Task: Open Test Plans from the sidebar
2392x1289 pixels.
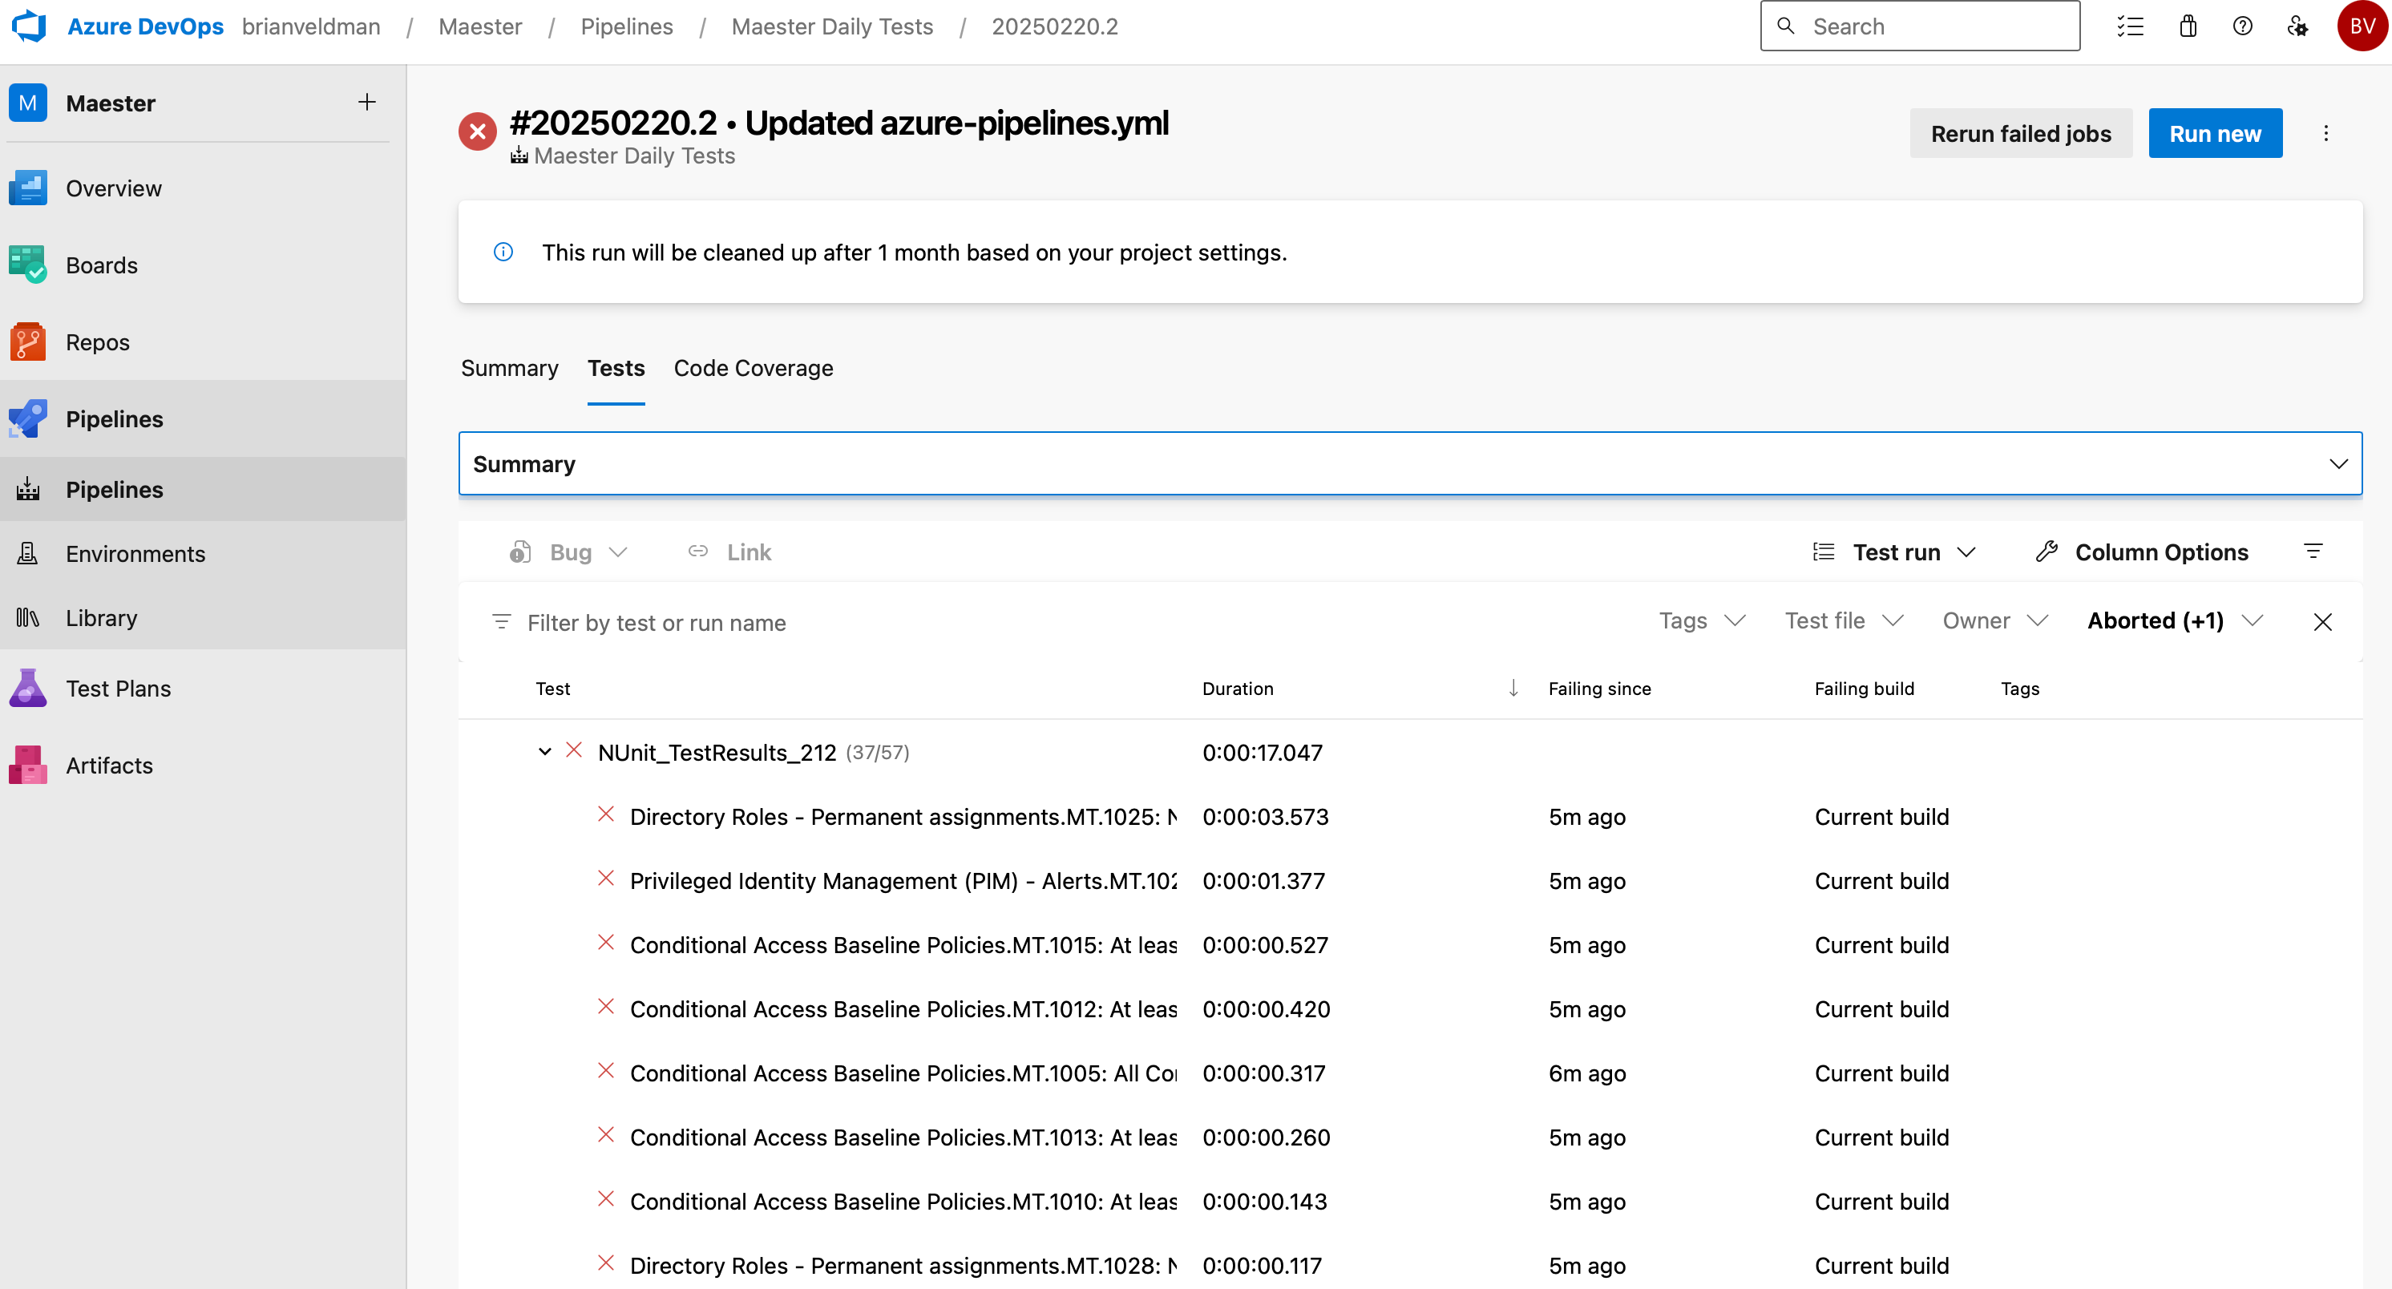Action: click(118, 688)
